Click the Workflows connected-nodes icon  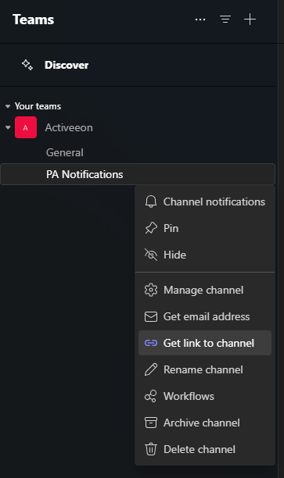[151, 396]
